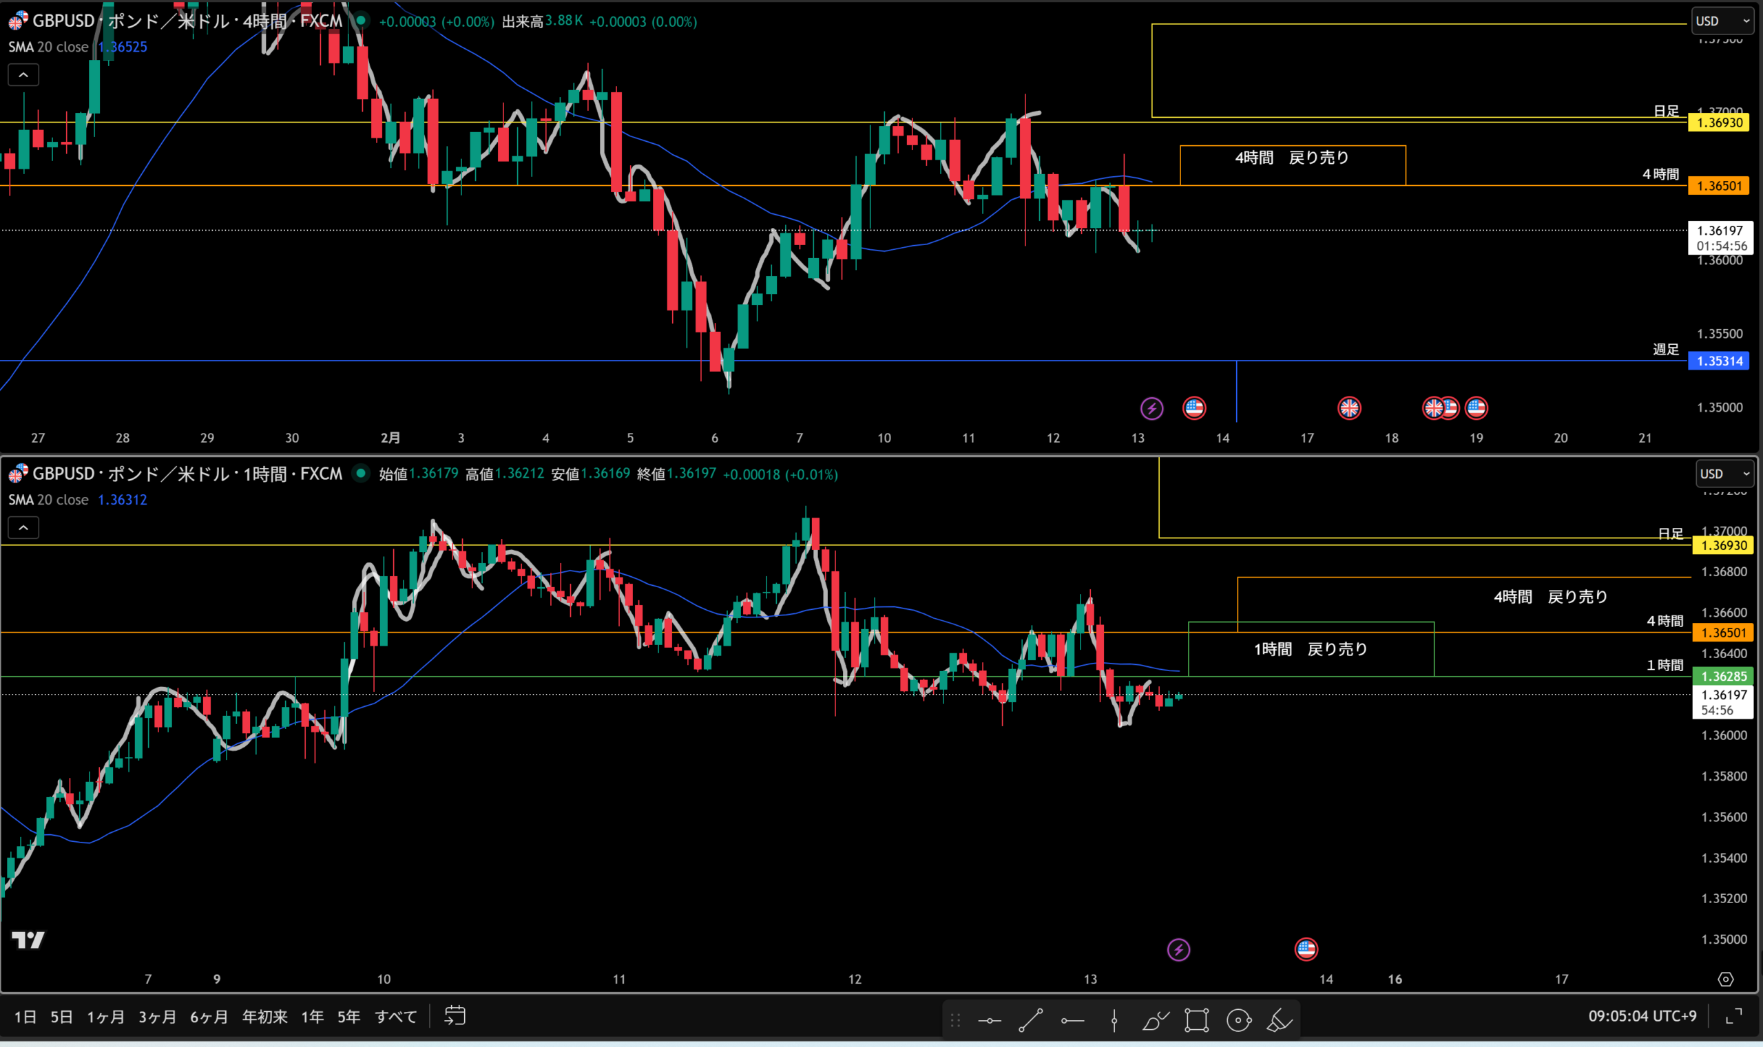Switch range to すべて
Viewport: 1763px width, 1047px height.
pos(395,1017)
